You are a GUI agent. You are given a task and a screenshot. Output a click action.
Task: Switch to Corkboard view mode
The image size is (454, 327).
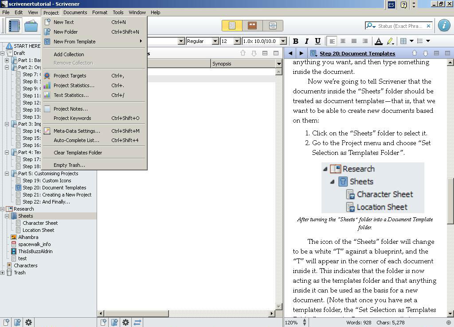[x=252, y=25]
